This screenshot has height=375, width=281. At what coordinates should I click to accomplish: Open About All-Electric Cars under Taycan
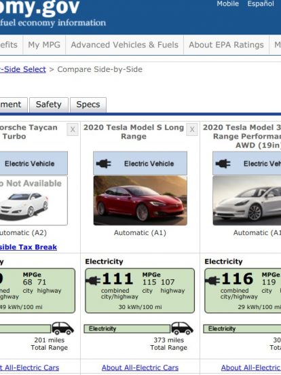29,368
